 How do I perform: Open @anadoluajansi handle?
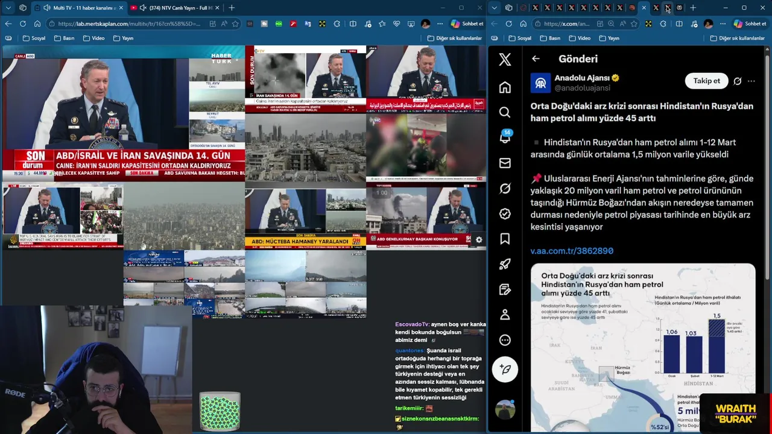coord(582,88)
